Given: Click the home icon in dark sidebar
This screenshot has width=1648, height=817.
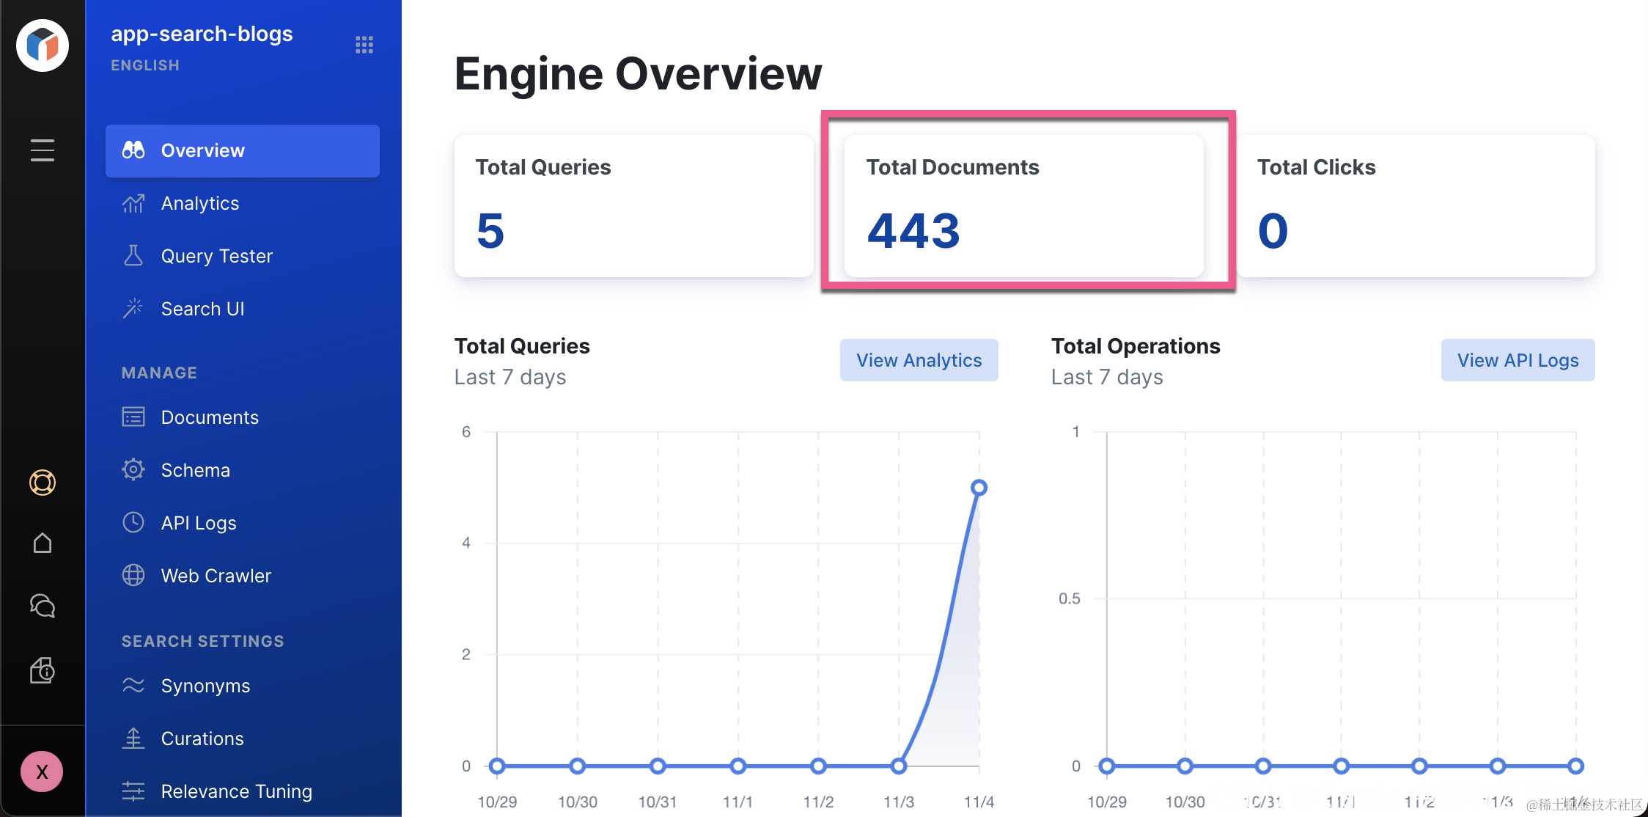Looking at the screenshot, I should pos(43,543).
